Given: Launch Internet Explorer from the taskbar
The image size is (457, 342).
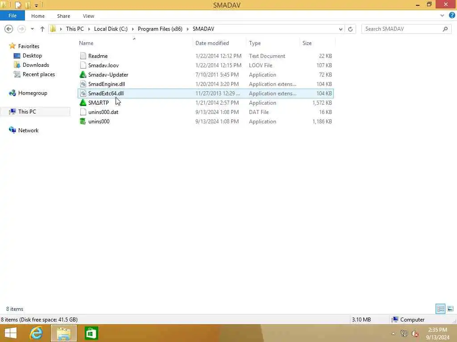Looking at the screenshot, I should point(36,333).
